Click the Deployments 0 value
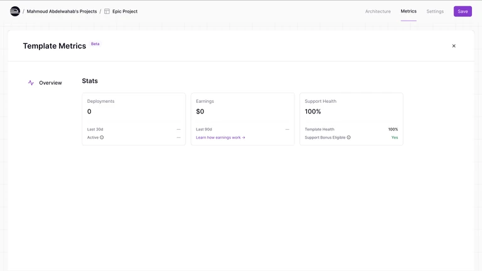 (89, 111)
